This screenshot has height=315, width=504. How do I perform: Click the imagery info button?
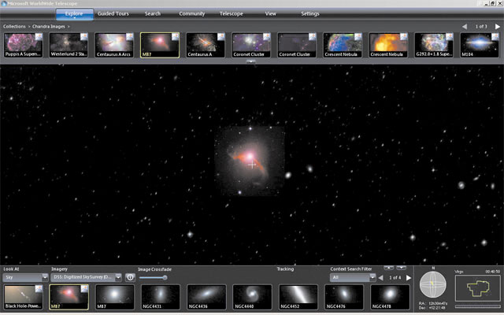130,277
